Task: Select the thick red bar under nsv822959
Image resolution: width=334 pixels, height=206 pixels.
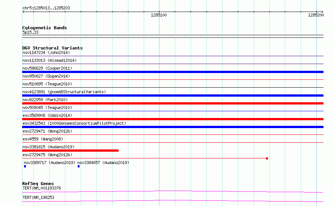Action: (x=173, y=103)
